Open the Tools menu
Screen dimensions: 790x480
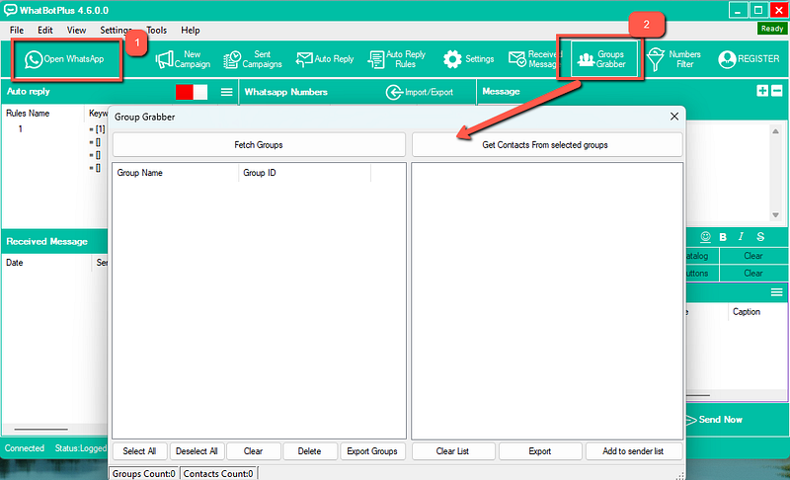click(x=157, y=31)
